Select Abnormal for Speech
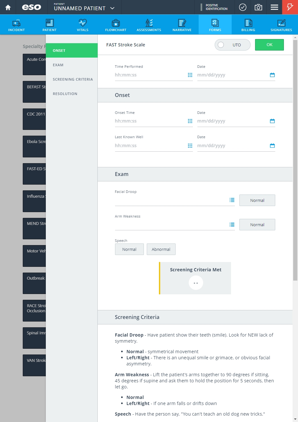This screenshot has height=422, width=298. tap(161, 249)
